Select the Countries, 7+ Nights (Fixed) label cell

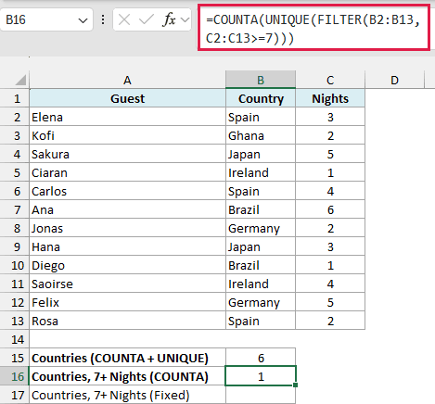click(127, 395)
